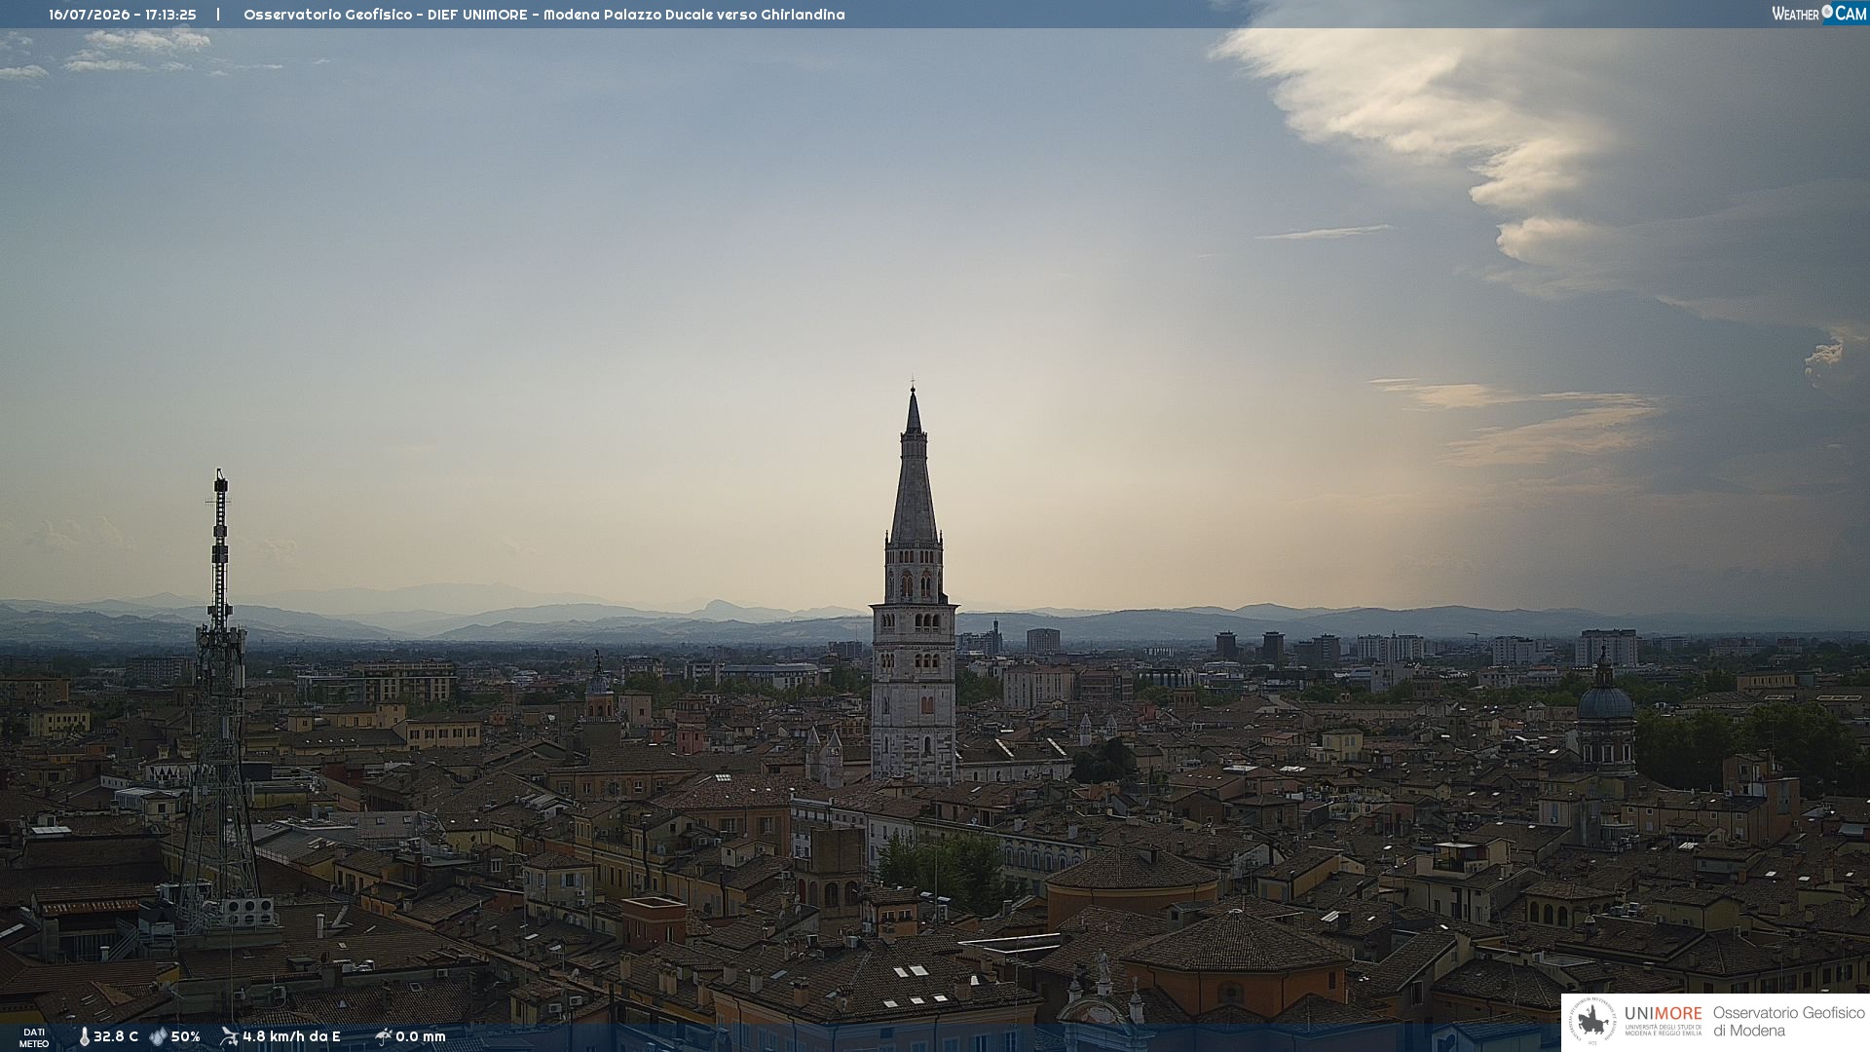Screen dimensions: 1870x1052
Task: Click the 'UNIMORE' wordmark in the logo
Action: click(1663, 1013)
